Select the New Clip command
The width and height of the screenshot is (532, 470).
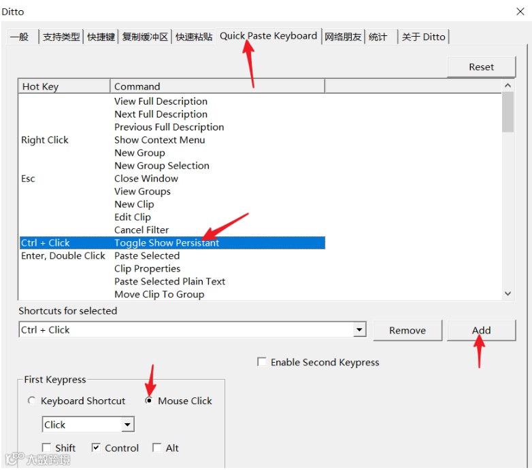point(172,204)
